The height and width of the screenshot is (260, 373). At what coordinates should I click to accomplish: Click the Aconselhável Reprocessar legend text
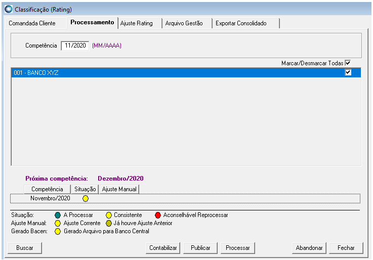coord(195,215)
